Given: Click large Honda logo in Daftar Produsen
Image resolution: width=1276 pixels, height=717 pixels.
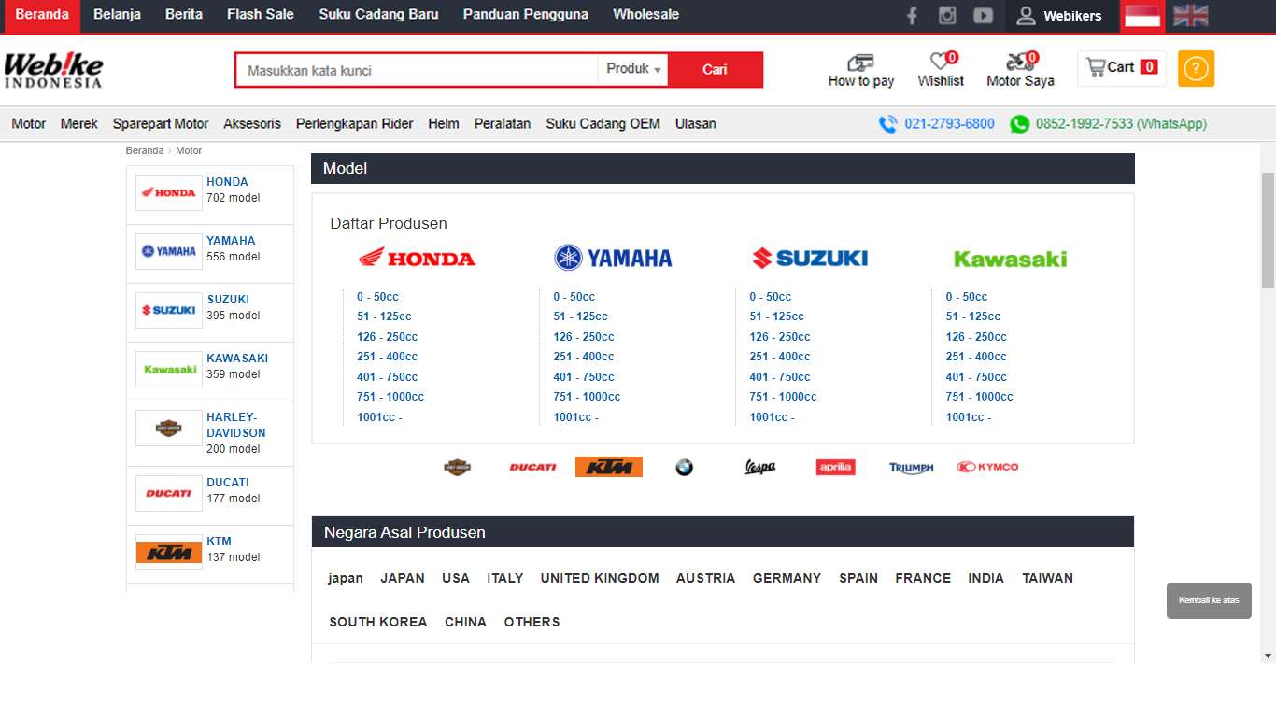Looking at the screenshot, I should click(417, 258).
